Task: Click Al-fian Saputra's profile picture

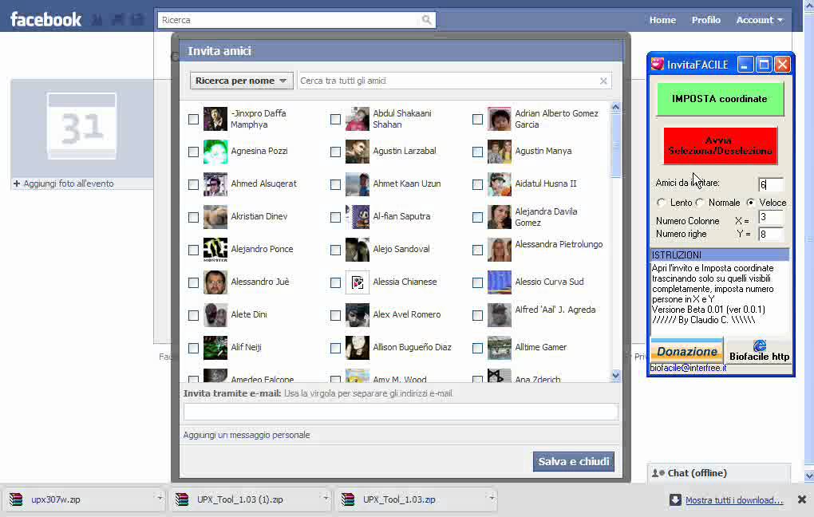Action: point(358,217)
